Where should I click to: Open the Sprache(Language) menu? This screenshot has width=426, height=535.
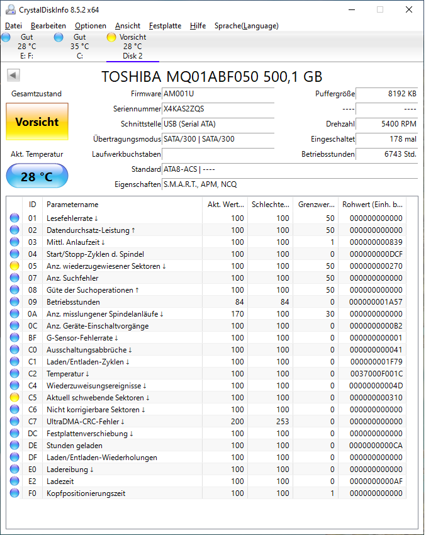tap(246, 26)
